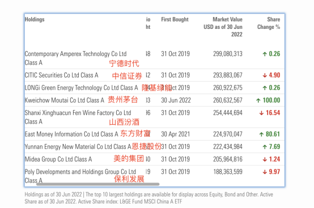Viewport: 314px width, 208px height.
Task: Click the 30 Jun 2022 first bought date
Action: tap(176, 100)
